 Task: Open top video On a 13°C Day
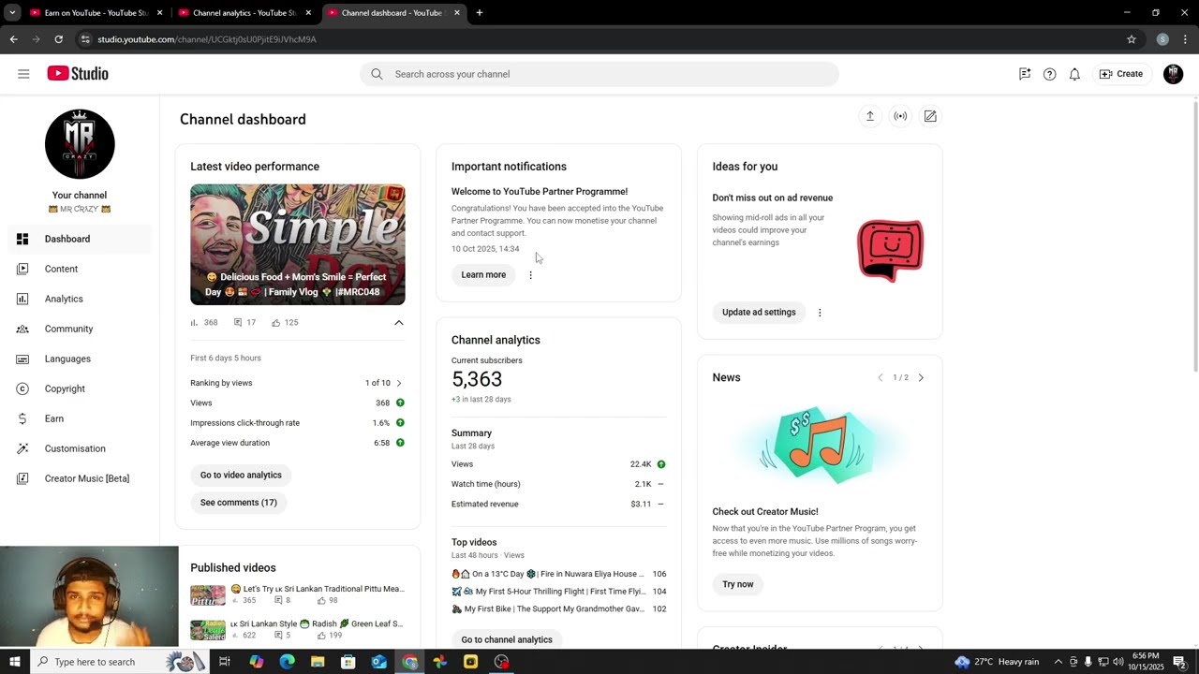pyautogui.click(x=558, y=574)
